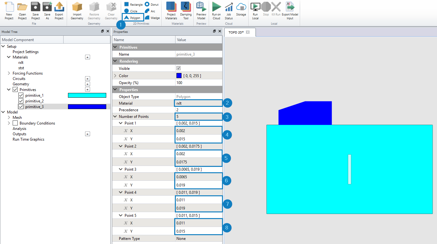437x244 pixels.
Task: Select the Circle primitive tool
Action: click(131, 11)
